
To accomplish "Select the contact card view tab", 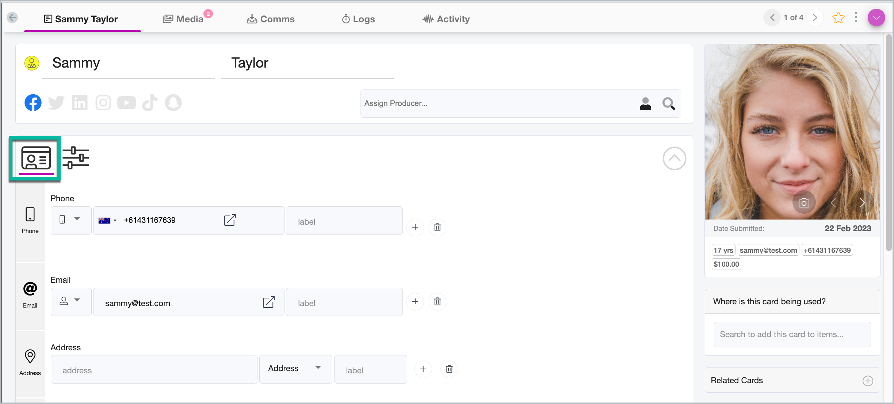I will [36, 159].
